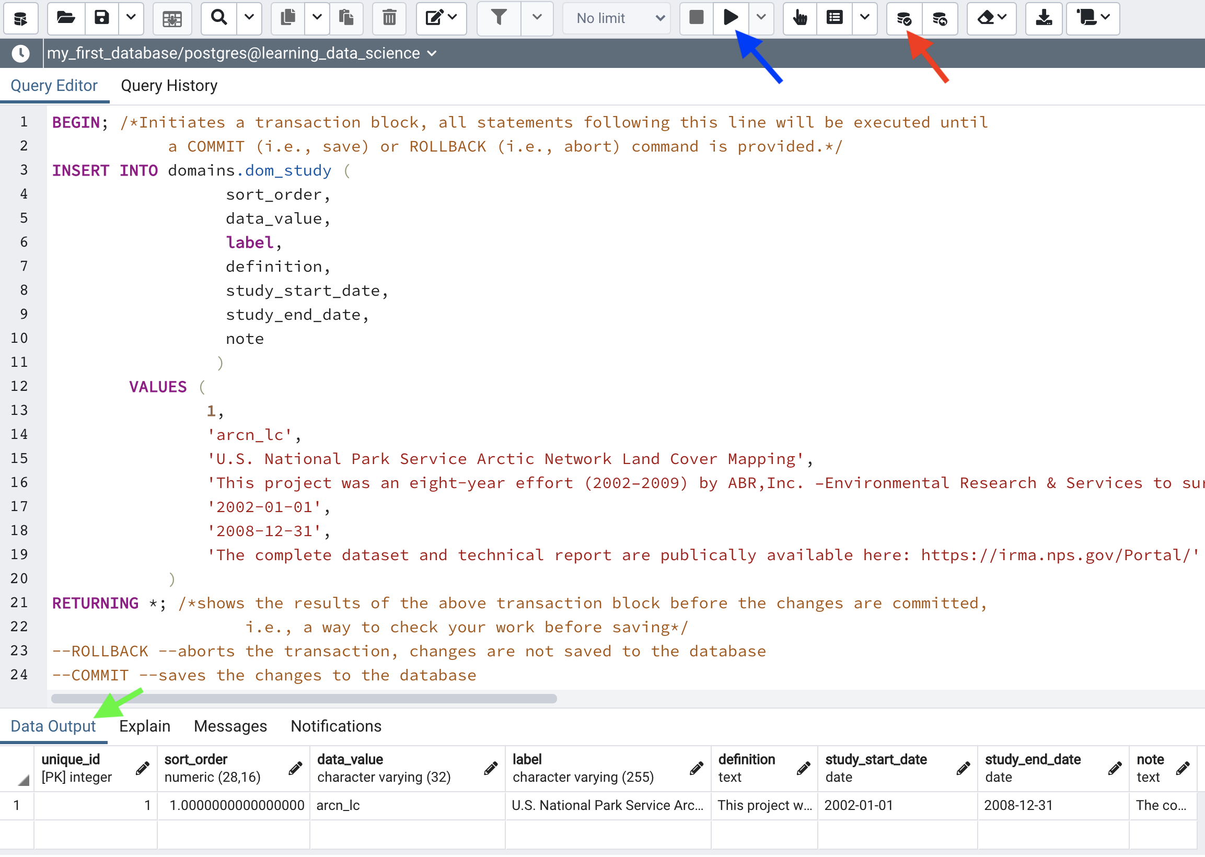Click the Save File disk icon
The image size is (1205, 857).
(102, 18)
